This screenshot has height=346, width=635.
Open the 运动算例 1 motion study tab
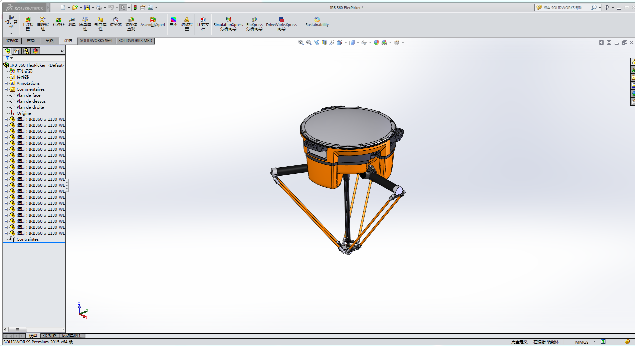pos(71,336)
